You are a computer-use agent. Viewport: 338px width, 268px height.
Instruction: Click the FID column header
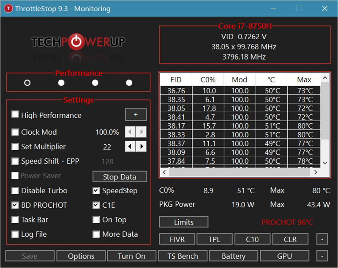tap(176, 80)
